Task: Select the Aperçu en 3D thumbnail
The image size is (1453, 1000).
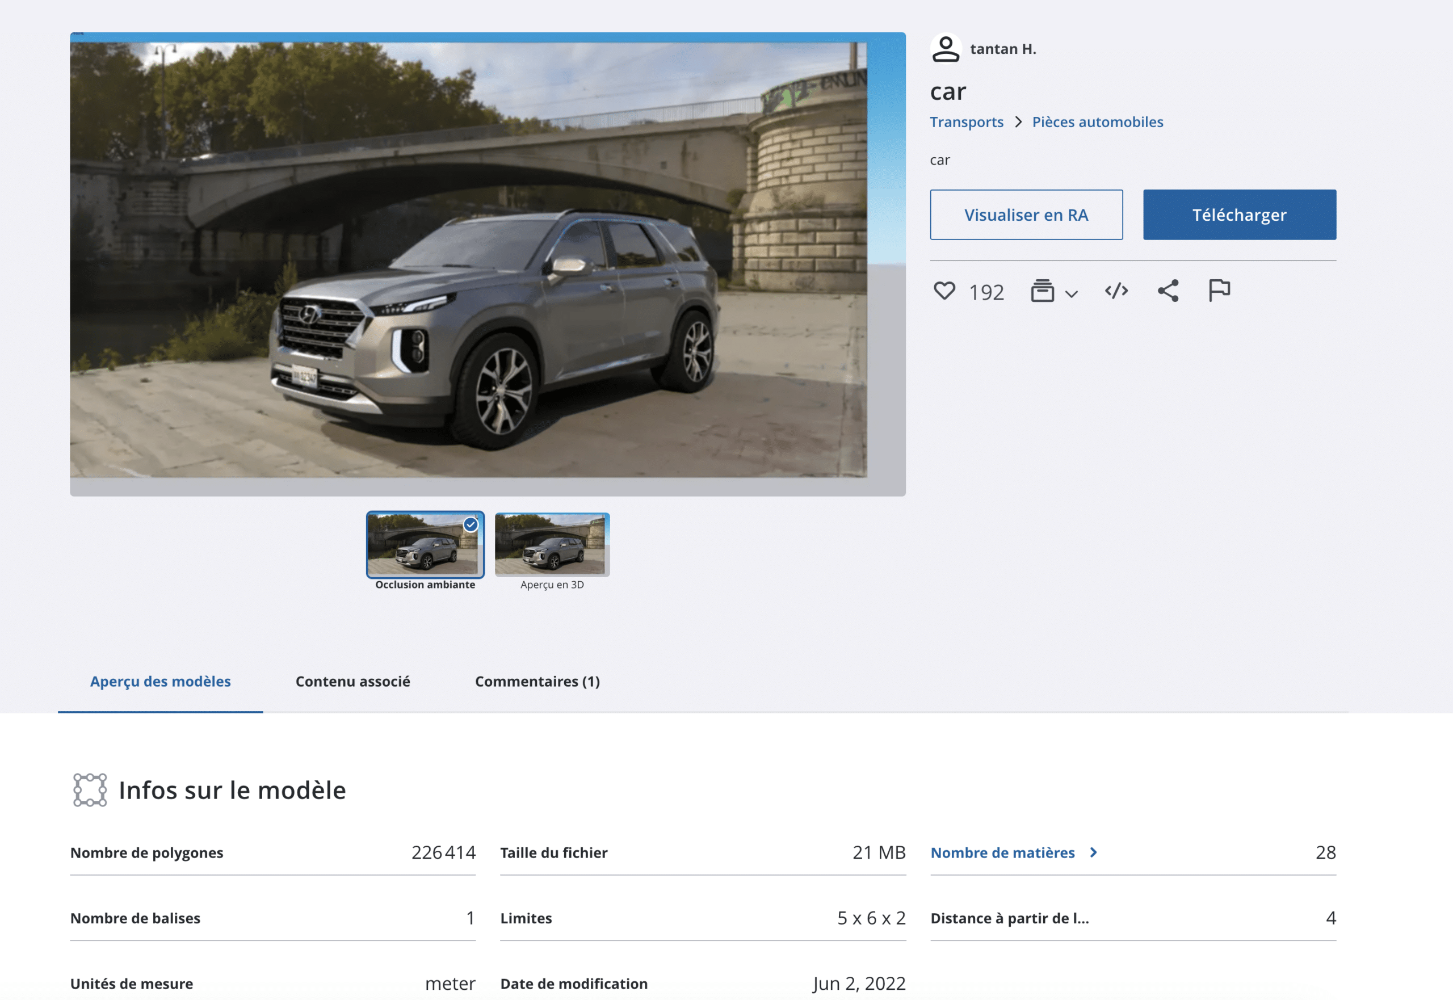Action: coord(551,544)
